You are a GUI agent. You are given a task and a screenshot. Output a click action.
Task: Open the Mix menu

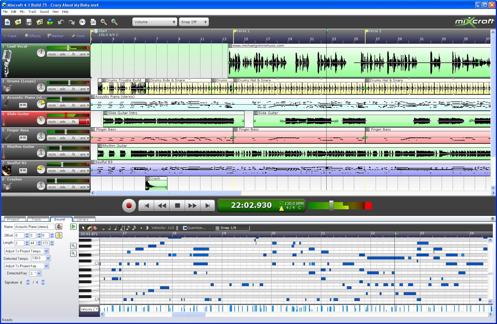(22, 11)
